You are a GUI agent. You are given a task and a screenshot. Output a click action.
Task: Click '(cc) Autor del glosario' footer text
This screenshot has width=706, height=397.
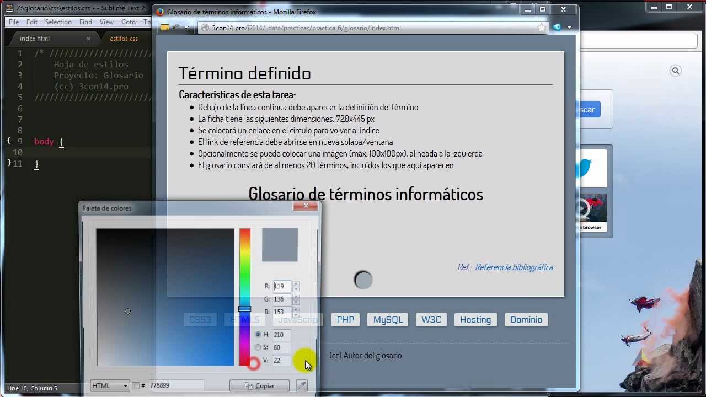click(x=365, y=356)
